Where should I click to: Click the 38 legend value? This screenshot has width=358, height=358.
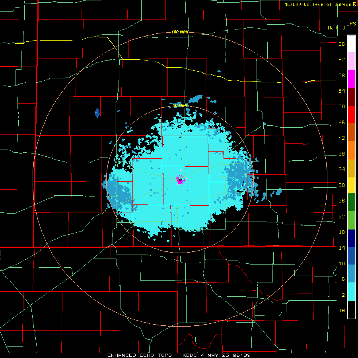342,154
